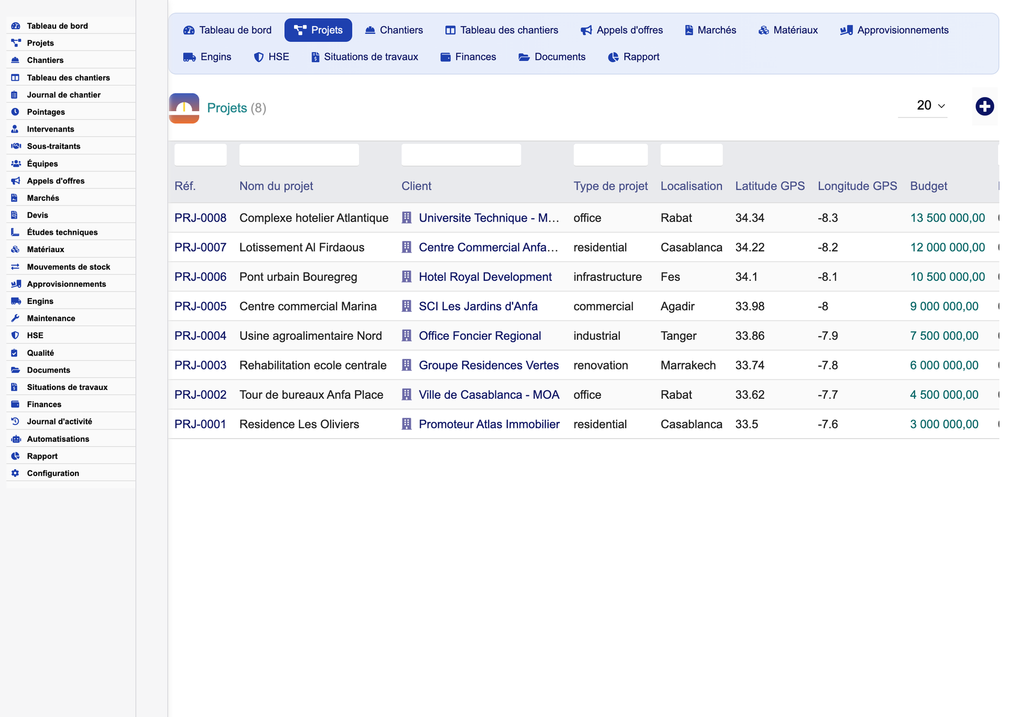Open client Office Foncier Regional link
This screenshot has width=1020, height=717.
click(x=480, y=336)
